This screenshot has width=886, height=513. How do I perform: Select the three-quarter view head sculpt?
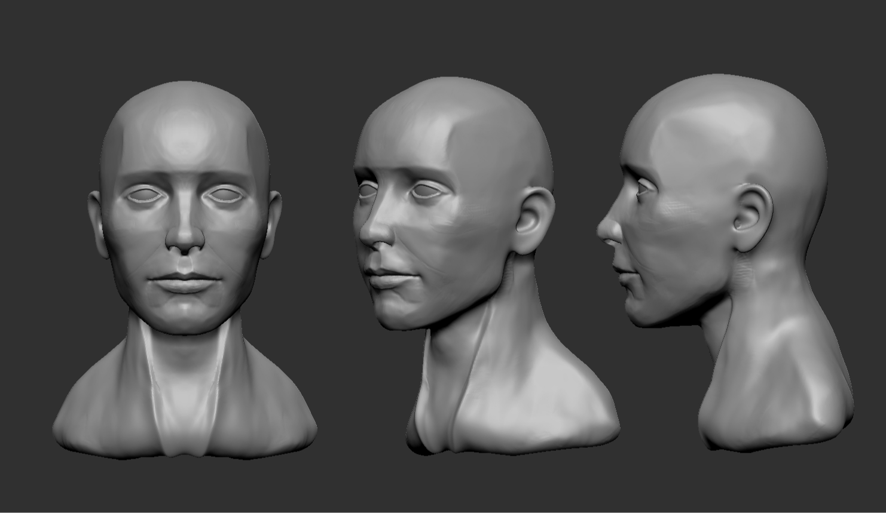pyautogui.click(x=484, y=266)
